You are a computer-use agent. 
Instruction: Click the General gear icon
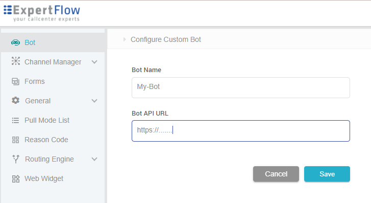point(16,100)
